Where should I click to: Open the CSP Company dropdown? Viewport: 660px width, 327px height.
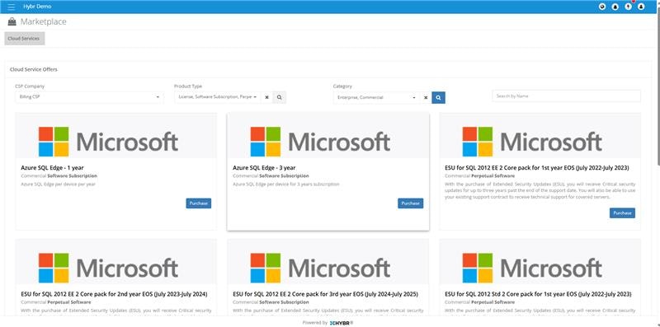click(x=89, y=97)
